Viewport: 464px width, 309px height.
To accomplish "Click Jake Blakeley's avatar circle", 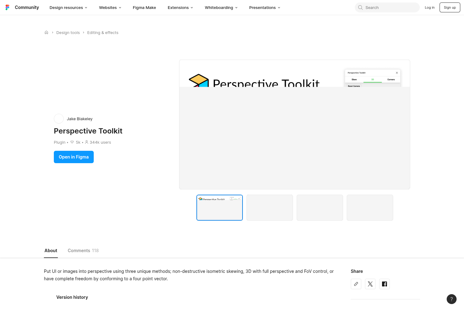I will click(x=59, y=119).
